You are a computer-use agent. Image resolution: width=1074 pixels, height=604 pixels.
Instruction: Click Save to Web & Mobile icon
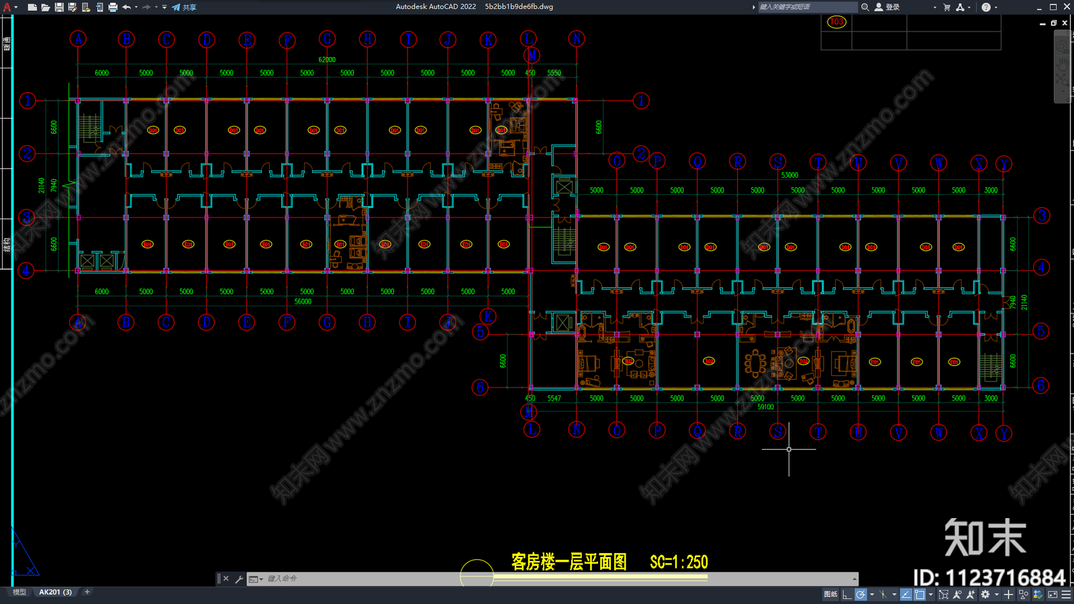tap(99, 7)
